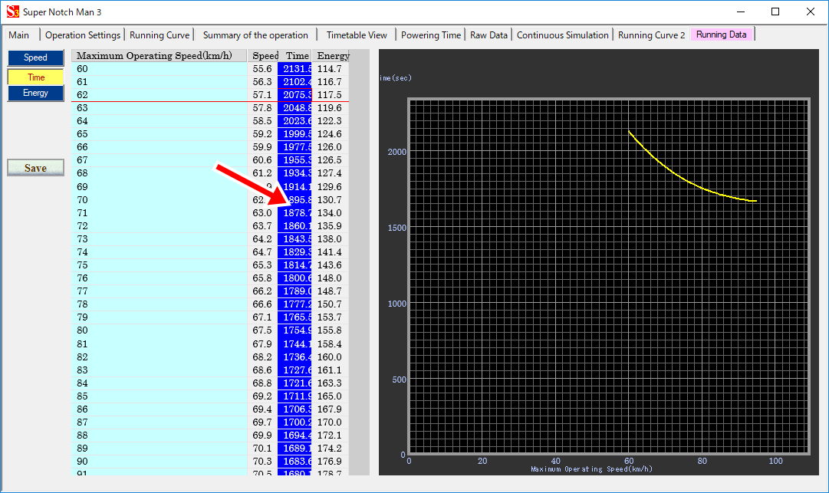Click the Super Notch Man 3 app icon
The width and height of the screenshot is (829, 493).
click(13, 12)
